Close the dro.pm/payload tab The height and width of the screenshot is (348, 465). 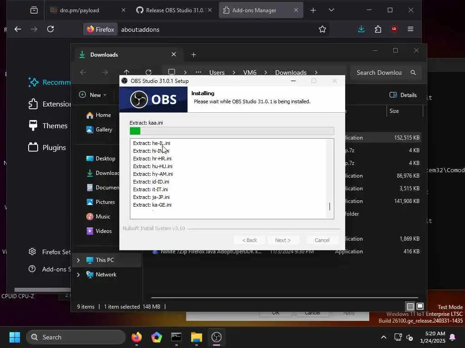[124, 10]
